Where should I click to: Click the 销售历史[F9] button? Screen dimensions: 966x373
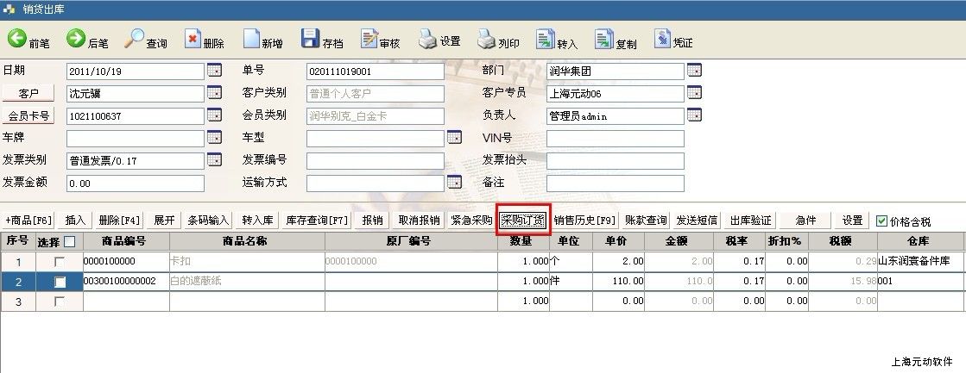click(x=585, y=221)
